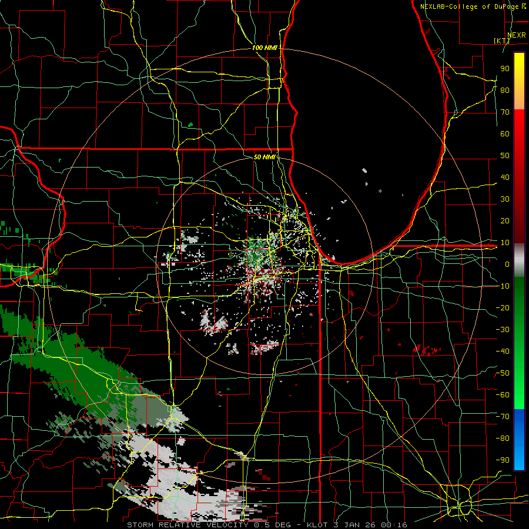Pick the gray zero-velocity segment of color bar
Viewport: 529px width, 529px height.
coord(519,260)
